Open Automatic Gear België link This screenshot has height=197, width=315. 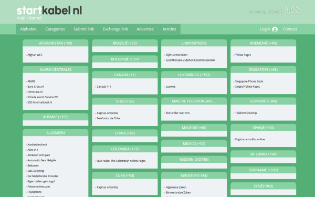(x=42, y=160)
